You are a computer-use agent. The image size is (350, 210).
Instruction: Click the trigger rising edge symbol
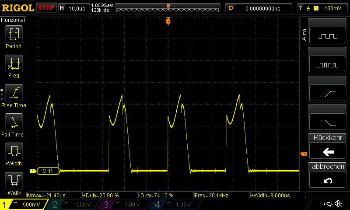[x=308, y=8]
